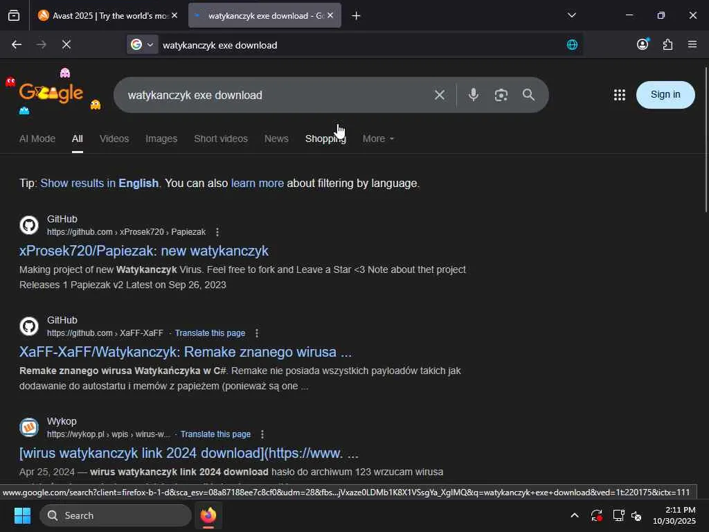The height and width of the screenshot is (532, 709).
Task: Click the Google Halloween doodle logo
Action: point(51,92)
